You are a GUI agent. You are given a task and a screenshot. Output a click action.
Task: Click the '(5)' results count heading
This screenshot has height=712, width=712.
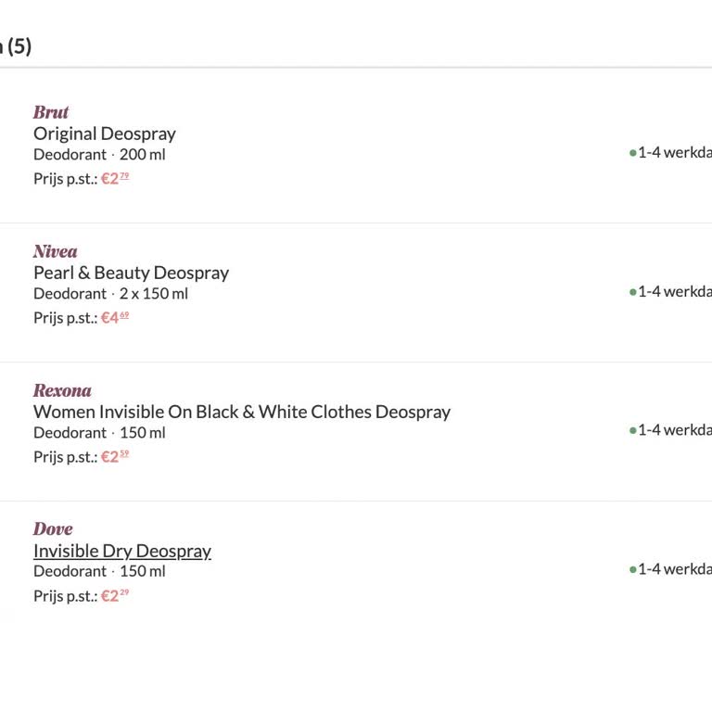[19, 46]
